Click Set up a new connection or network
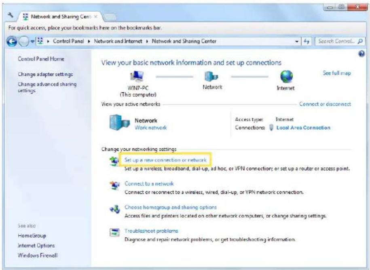Image resolution: width=370 pixels, height=270 pixels. (x=165, y=160)
